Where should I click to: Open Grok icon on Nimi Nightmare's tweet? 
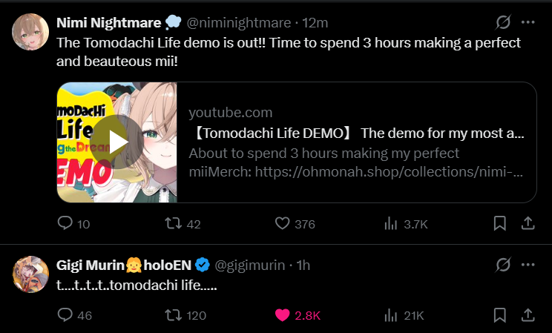503,22
